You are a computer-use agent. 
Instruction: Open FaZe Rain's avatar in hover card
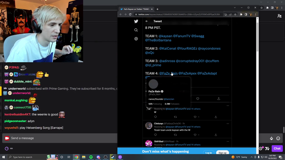tap(153, 84)
